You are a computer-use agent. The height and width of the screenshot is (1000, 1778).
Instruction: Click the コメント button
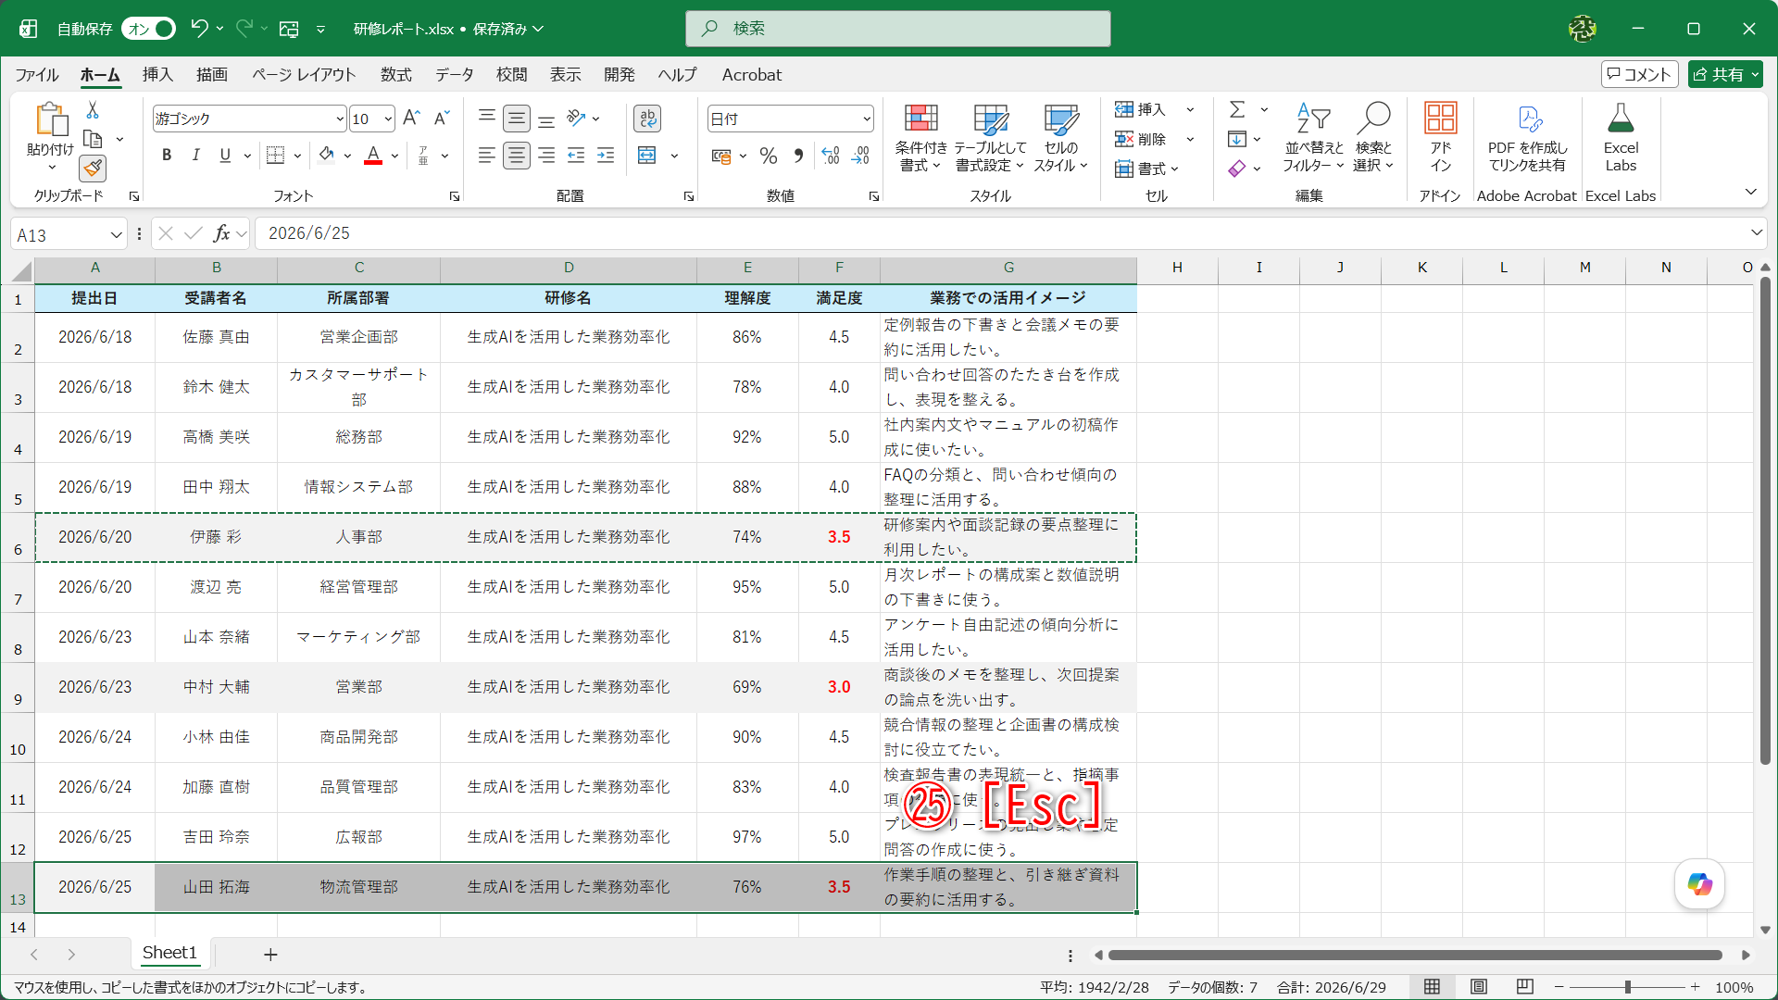pyautogui.click(x=1639, y=74)
